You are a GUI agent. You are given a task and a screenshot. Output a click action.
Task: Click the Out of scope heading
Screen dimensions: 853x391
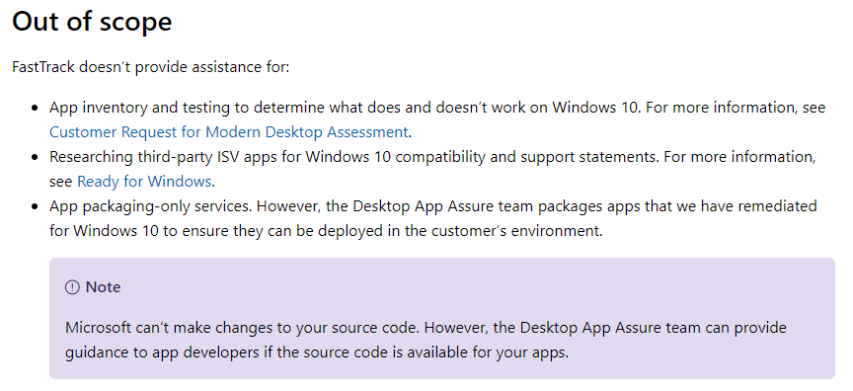[92, 22]
